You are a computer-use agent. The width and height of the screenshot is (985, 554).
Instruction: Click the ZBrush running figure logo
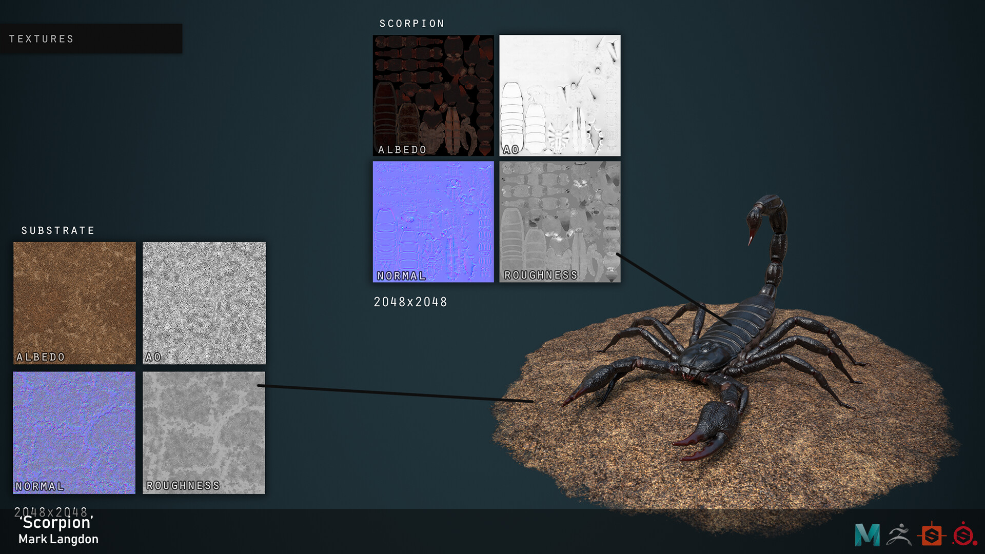[x=899, y=535]
